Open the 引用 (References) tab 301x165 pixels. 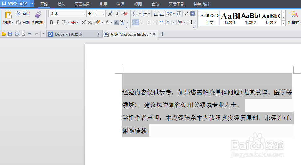[x=103, y=4]
